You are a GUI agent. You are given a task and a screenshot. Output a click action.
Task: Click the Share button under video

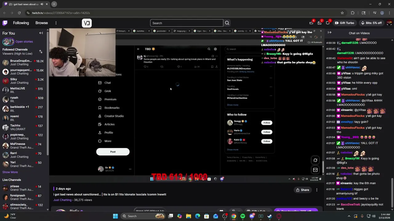click(x=302, y=190)
